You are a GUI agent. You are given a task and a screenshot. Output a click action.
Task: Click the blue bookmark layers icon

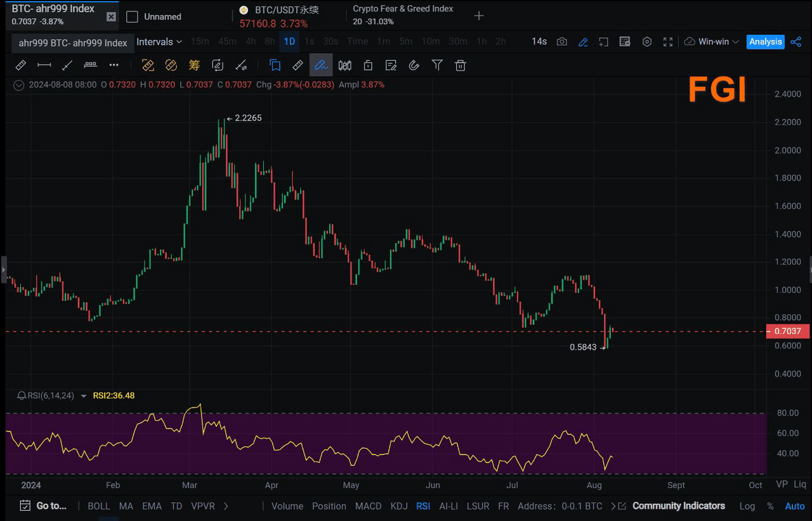275,65
